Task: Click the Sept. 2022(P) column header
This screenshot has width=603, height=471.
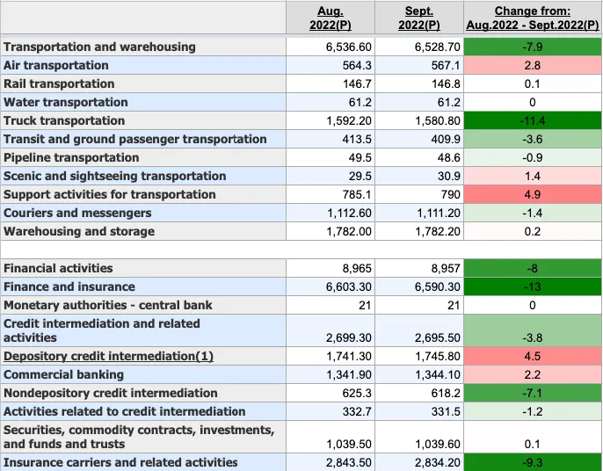Action: pos(418,18)
